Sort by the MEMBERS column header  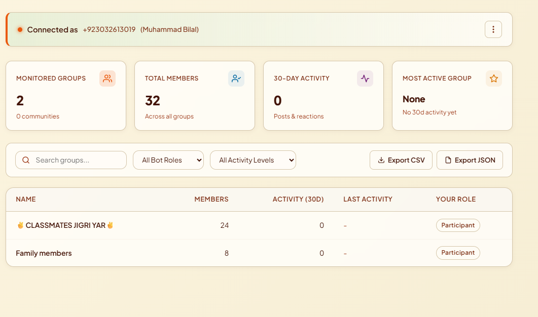(211, 199)
